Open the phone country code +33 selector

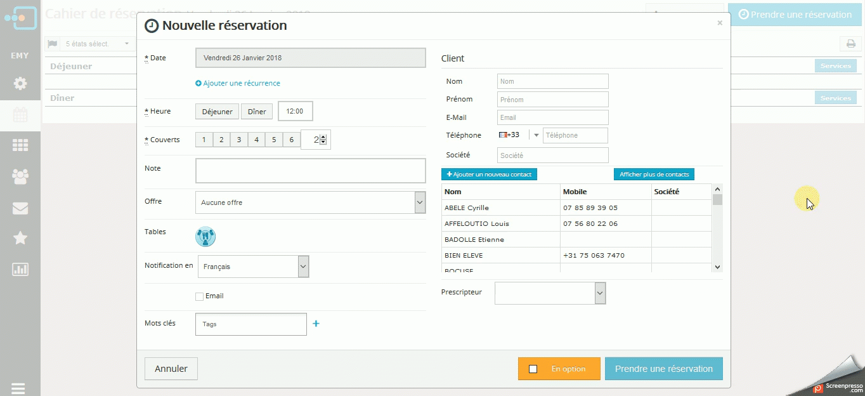click(x=519, y=135)
